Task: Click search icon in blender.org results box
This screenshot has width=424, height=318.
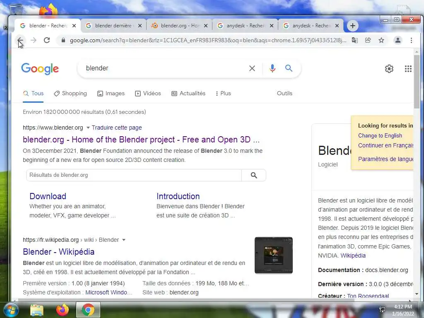Action: point(254,175)
